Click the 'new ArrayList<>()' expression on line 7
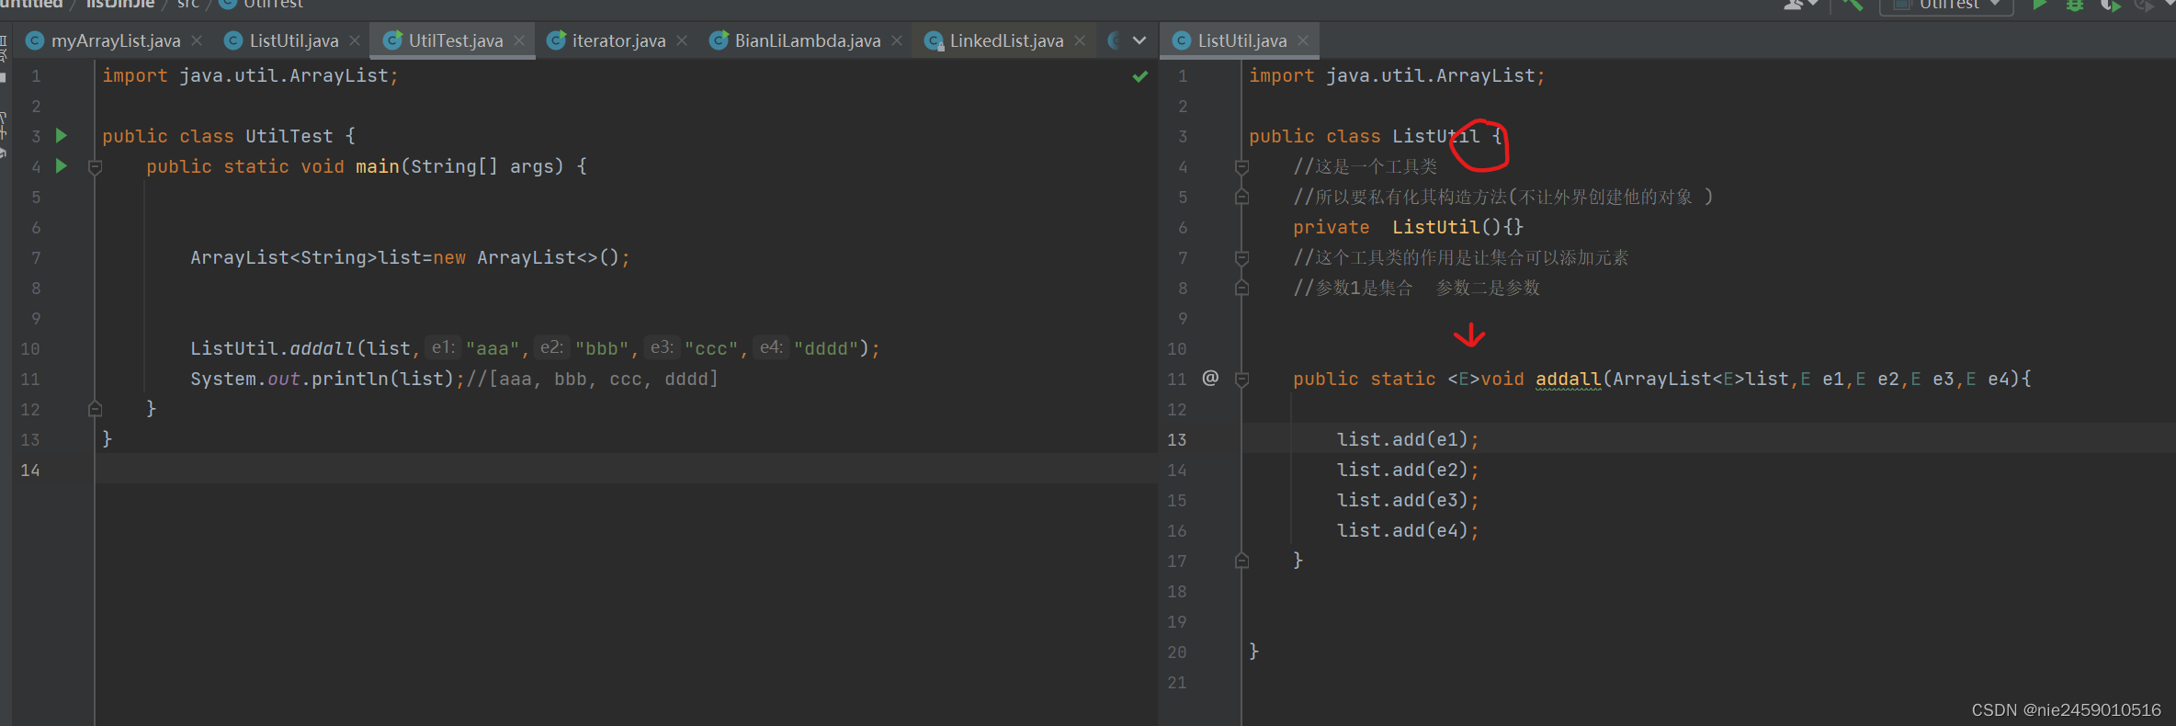 click(x=527, y=257)
